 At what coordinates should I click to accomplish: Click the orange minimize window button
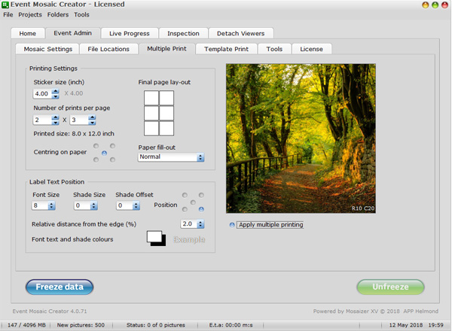tap(425, 5)
